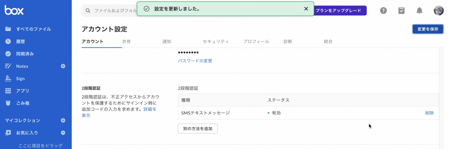This screenshot has width=449, height=149.
Task: Open the notifications bell icon
Action: tap(419, 11)
